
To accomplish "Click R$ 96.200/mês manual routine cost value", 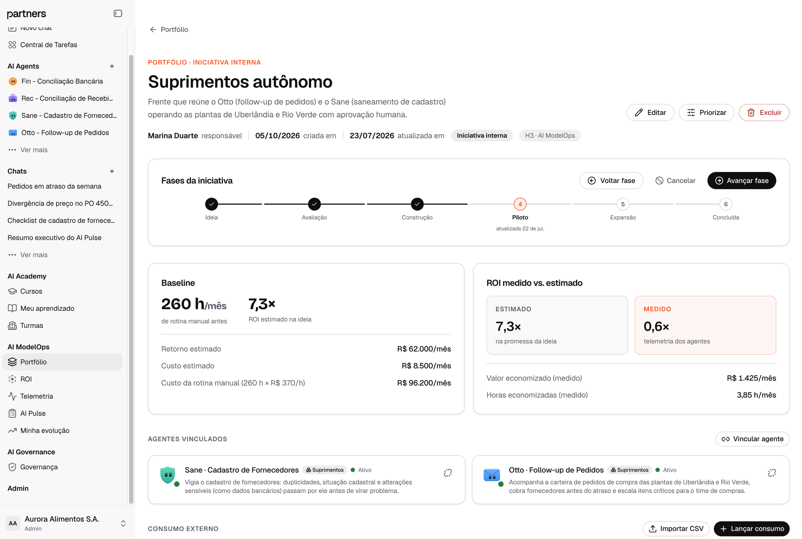I will [424, 383].
